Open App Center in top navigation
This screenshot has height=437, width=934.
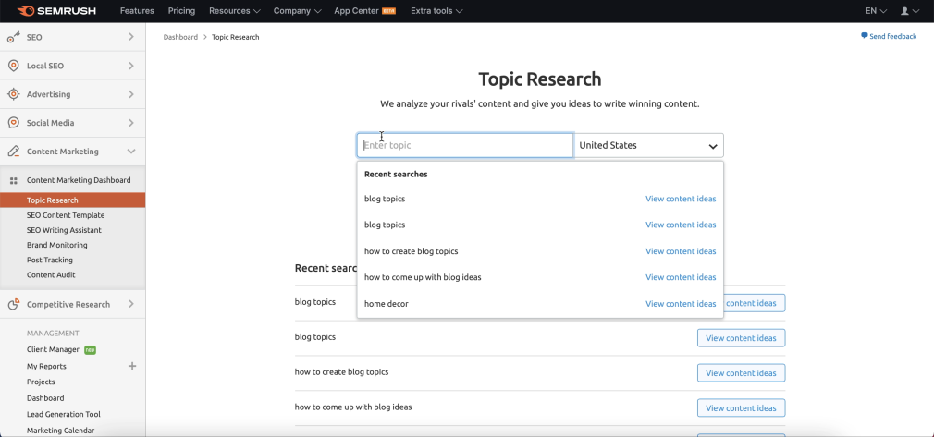pos(356,11)
